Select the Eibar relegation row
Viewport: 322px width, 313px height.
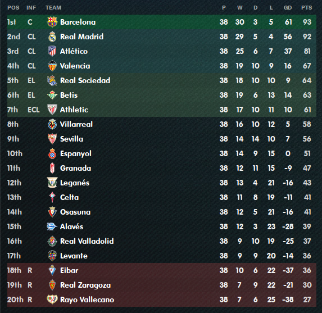[x=162, y=270]
